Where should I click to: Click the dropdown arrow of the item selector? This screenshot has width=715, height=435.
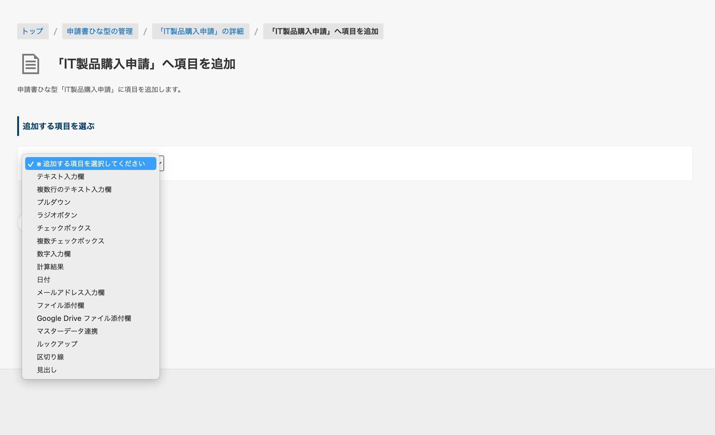[x=161, y=163]
